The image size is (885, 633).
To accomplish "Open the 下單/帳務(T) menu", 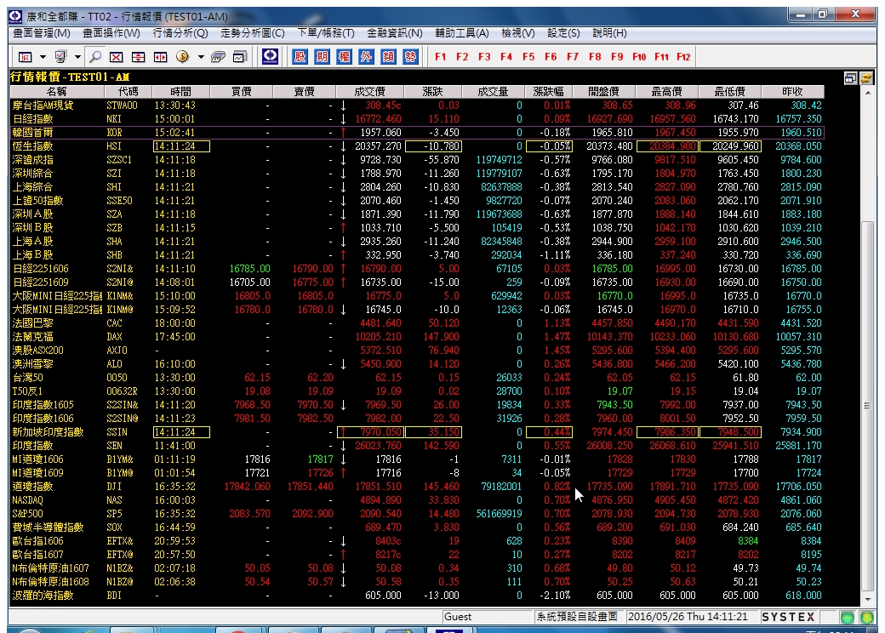I will click(x=326, y=33).
